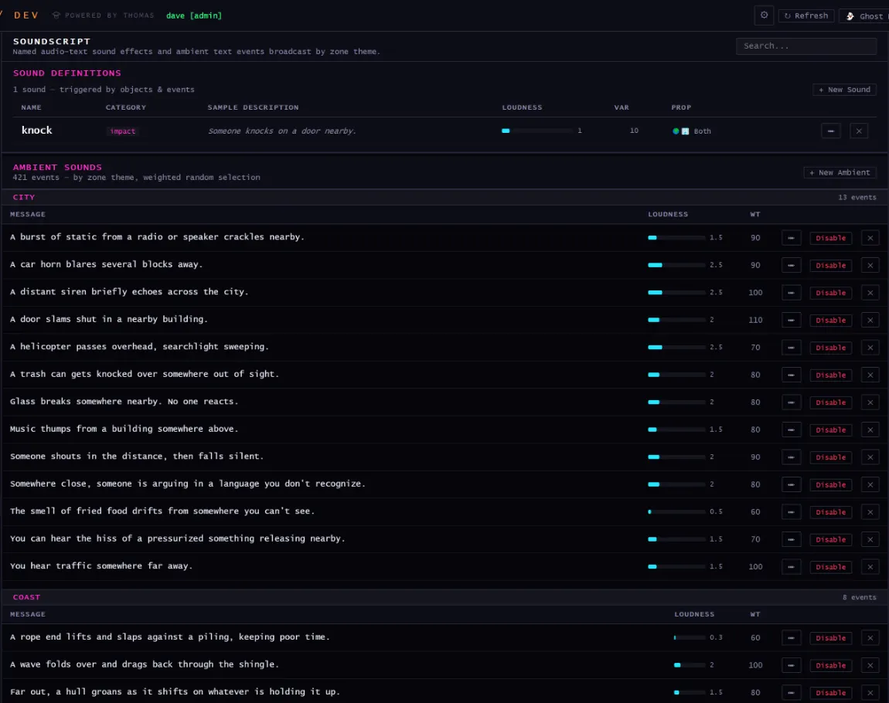Edit the radio static burst event
Image resolution: width=889 pixels, height=703 pixels.
(x=791, y=238)
